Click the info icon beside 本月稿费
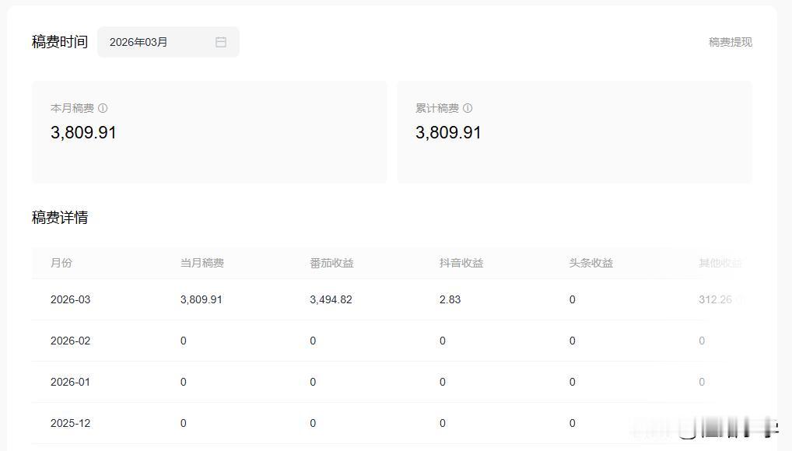This screenshot has height=451, width=792. (x=103, y=108)
